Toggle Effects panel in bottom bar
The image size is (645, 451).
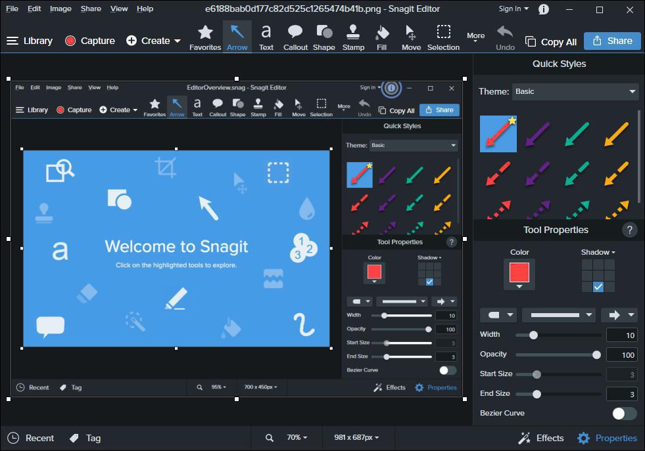[x=541, y=438]
